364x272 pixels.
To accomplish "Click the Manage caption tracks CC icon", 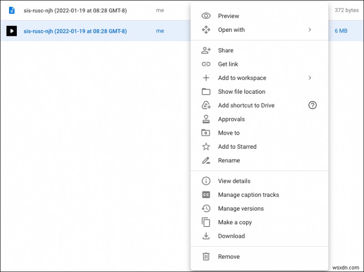I will 206,195.
